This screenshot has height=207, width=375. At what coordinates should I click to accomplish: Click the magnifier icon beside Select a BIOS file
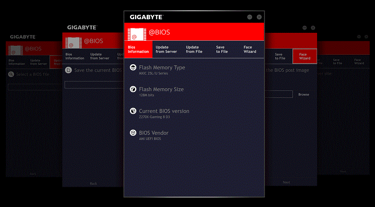pos(11,74)
